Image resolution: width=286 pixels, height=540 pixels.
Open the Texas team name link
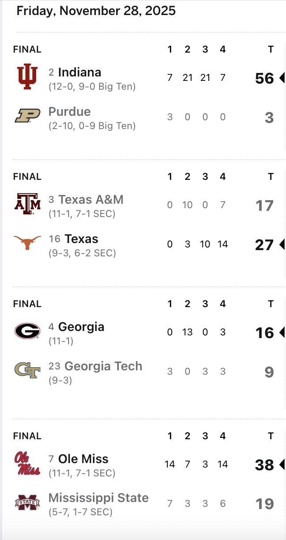(x=81, y=239)
